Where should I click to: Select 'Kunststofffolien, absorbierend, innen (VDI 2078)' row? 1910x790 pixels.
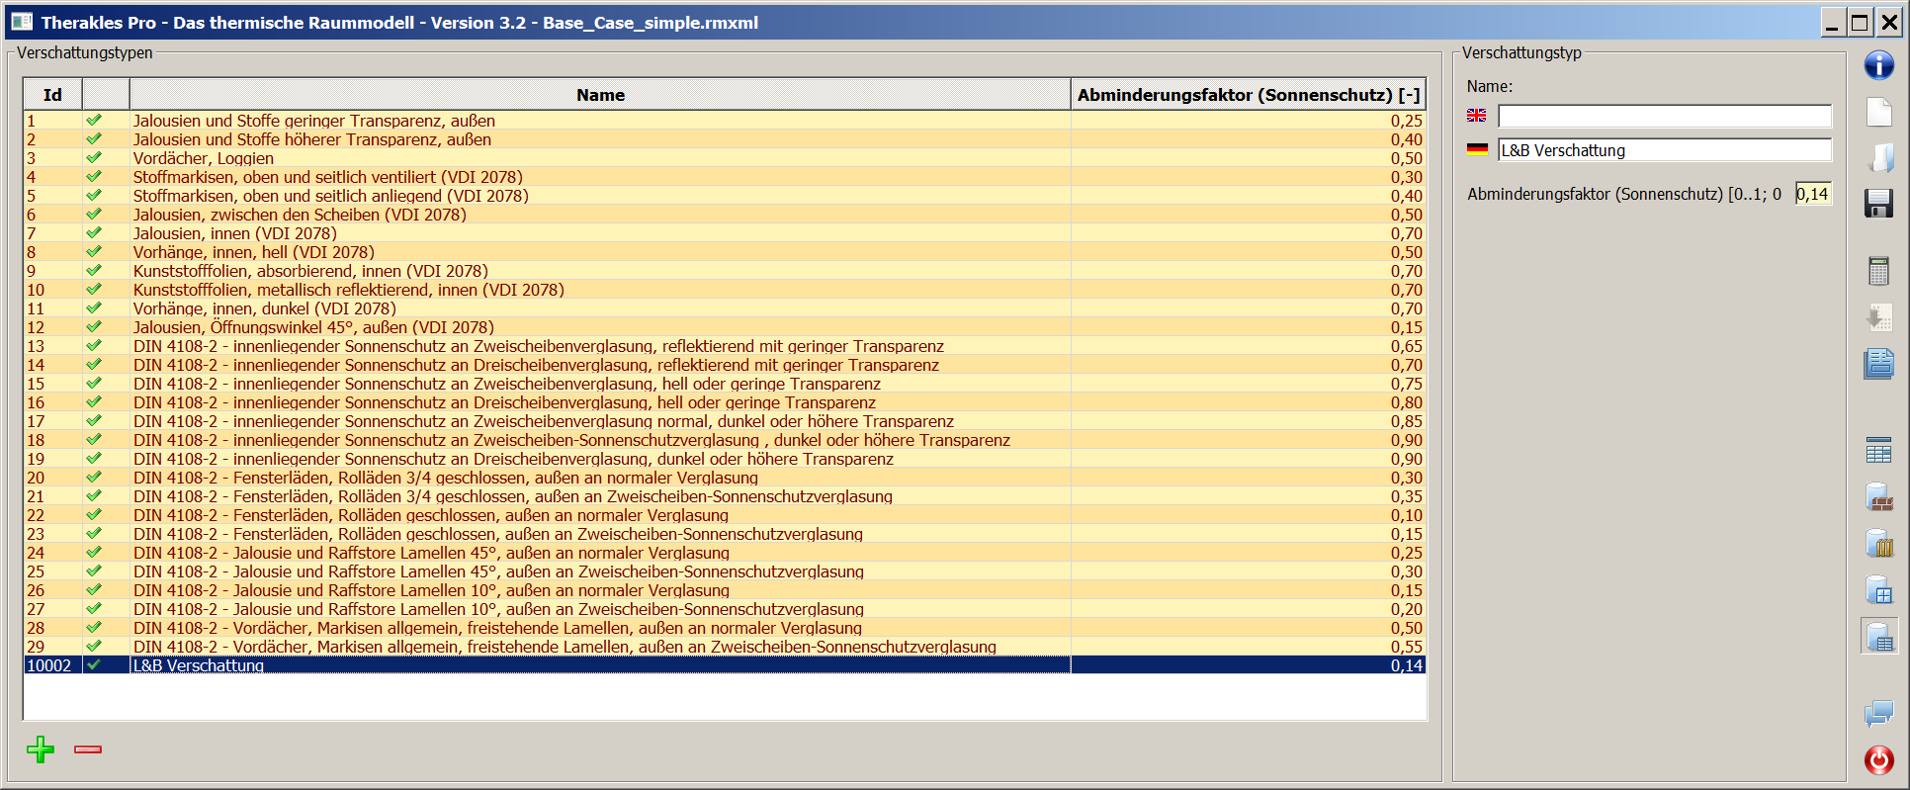tap(725, 271)
